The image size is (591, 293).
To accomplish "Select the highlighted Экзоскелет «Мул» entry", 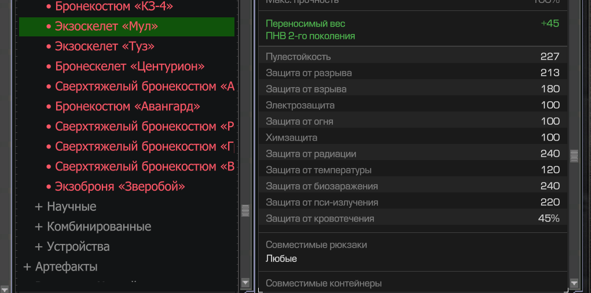I will 106,27.
